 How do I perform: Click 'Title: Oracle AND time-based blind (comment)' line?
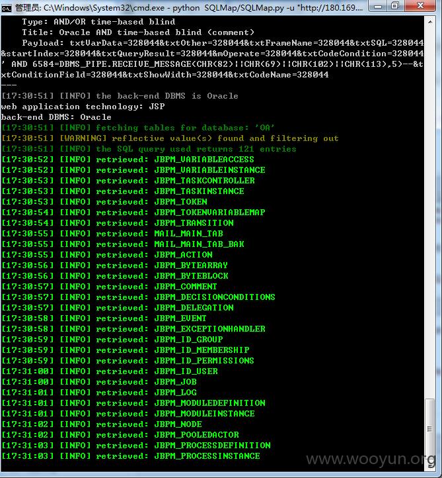point(138,32)
